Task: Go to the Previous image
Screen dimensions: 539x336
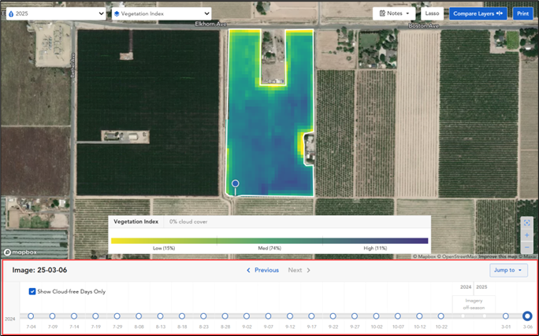Action: [x=262, y=270]
